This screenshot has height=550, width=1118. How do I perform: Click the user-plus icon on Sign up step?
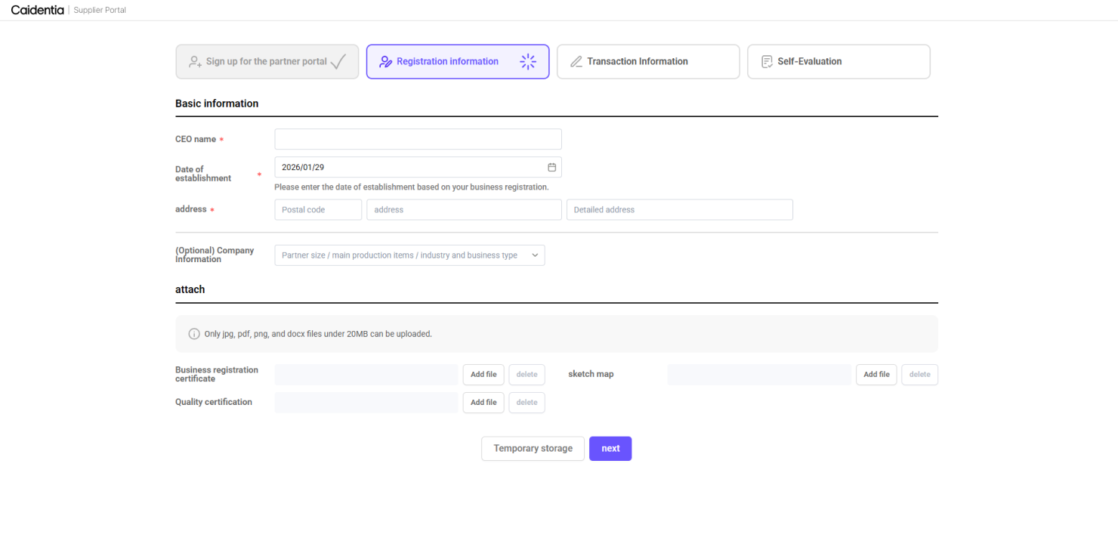click(x=195, y=62)
